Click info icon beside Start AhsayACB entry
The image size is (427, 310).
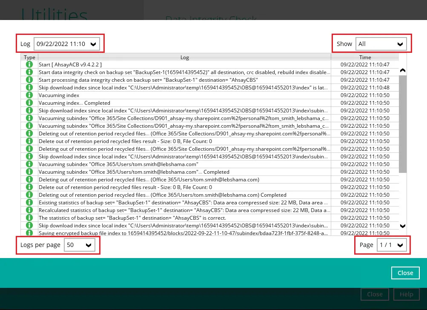[29, 64]
